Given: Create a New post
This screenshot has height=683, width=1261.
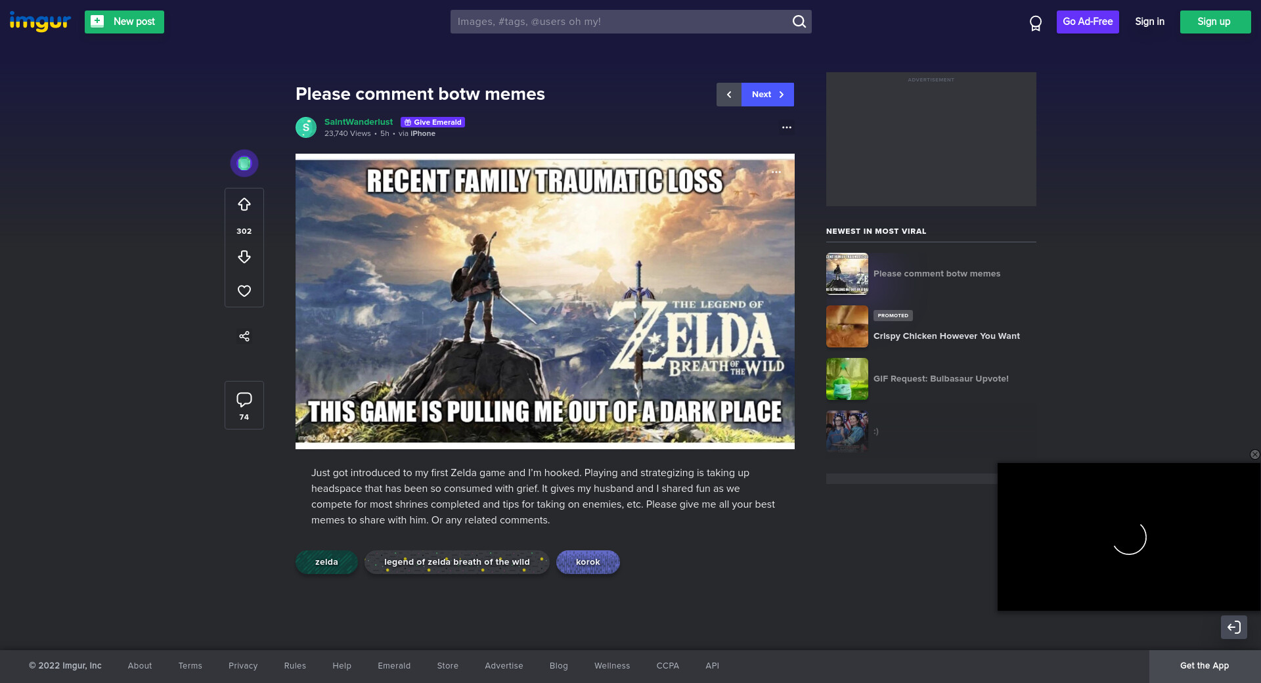Looking at the screenshot, I should point(124,22).
